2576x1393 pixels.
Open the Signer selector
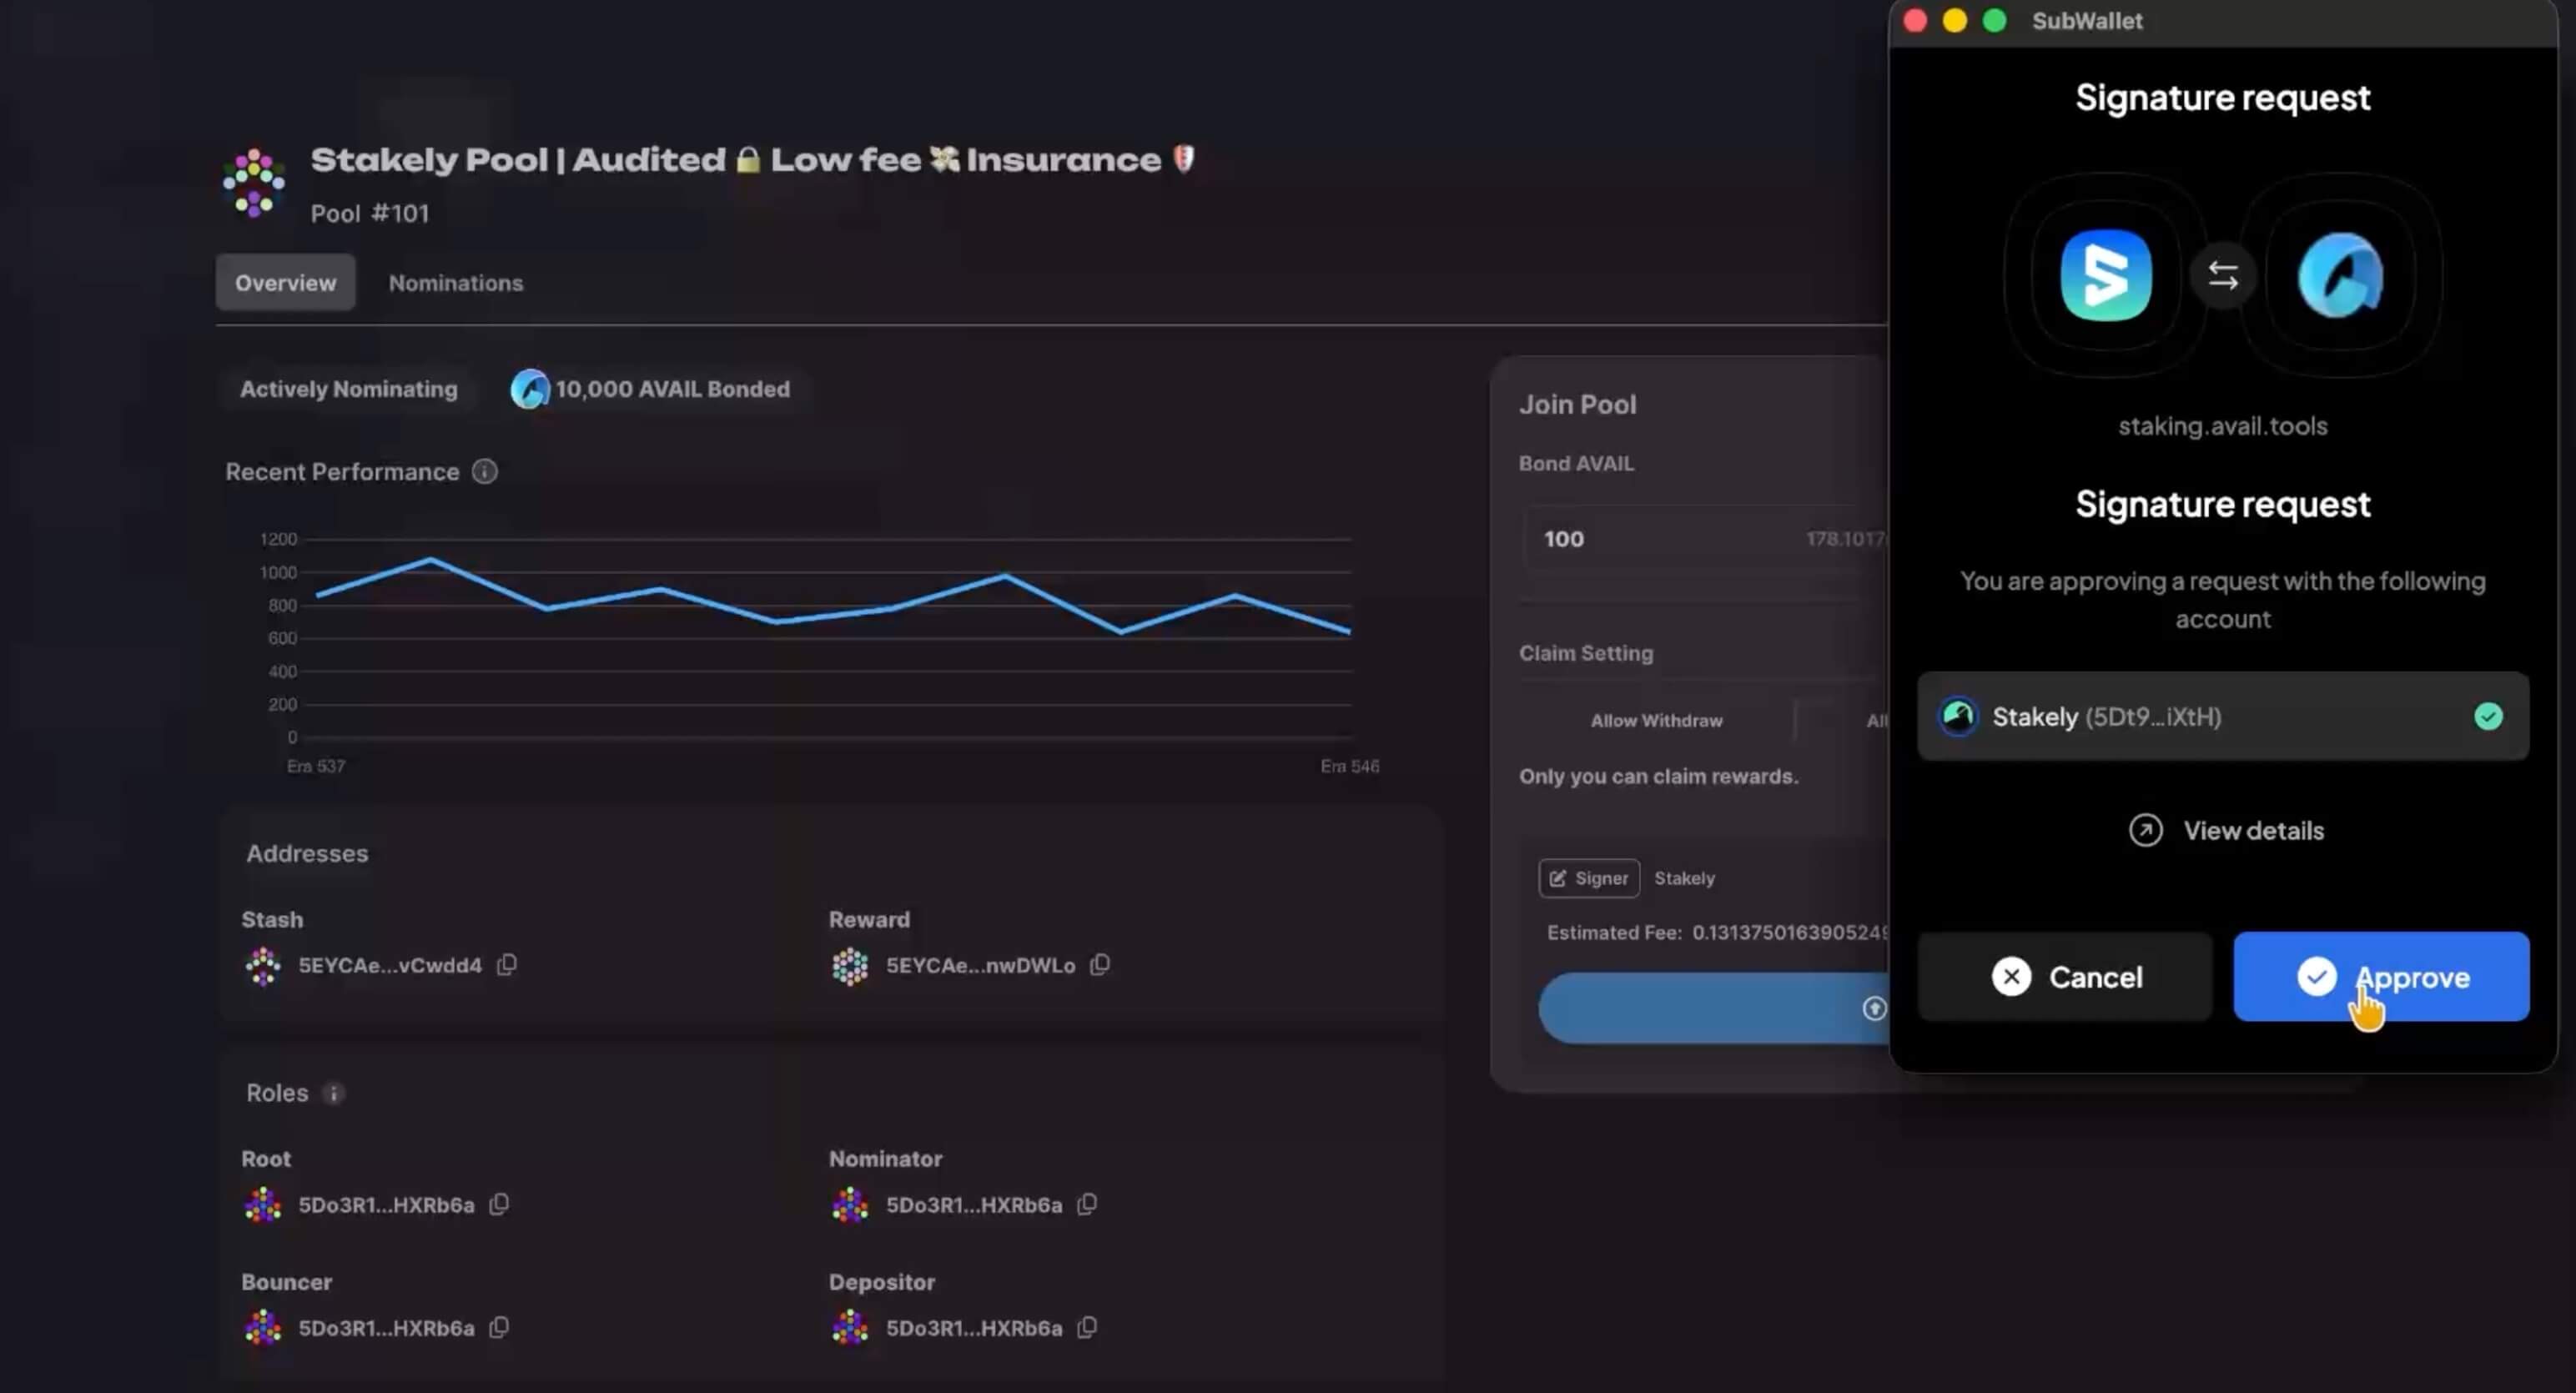pyautogui.click(x=1588, y=878)
